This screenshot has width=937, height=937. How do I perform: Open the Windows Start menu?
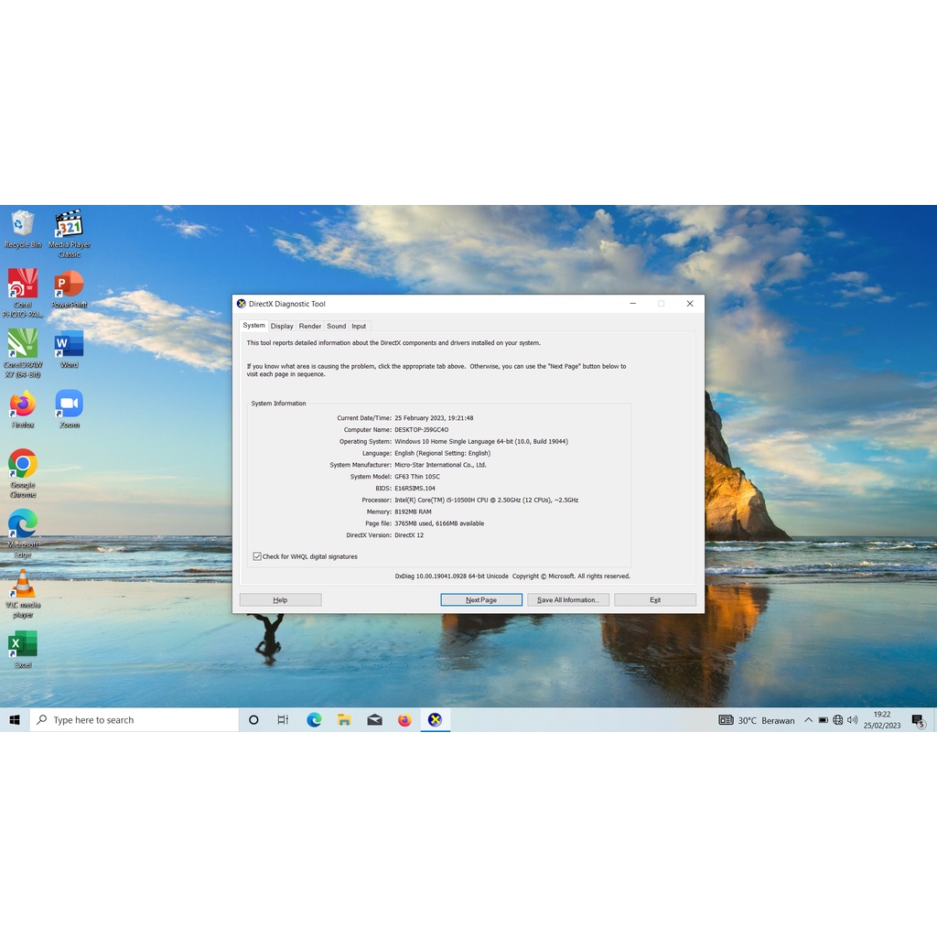coord(15,720)
